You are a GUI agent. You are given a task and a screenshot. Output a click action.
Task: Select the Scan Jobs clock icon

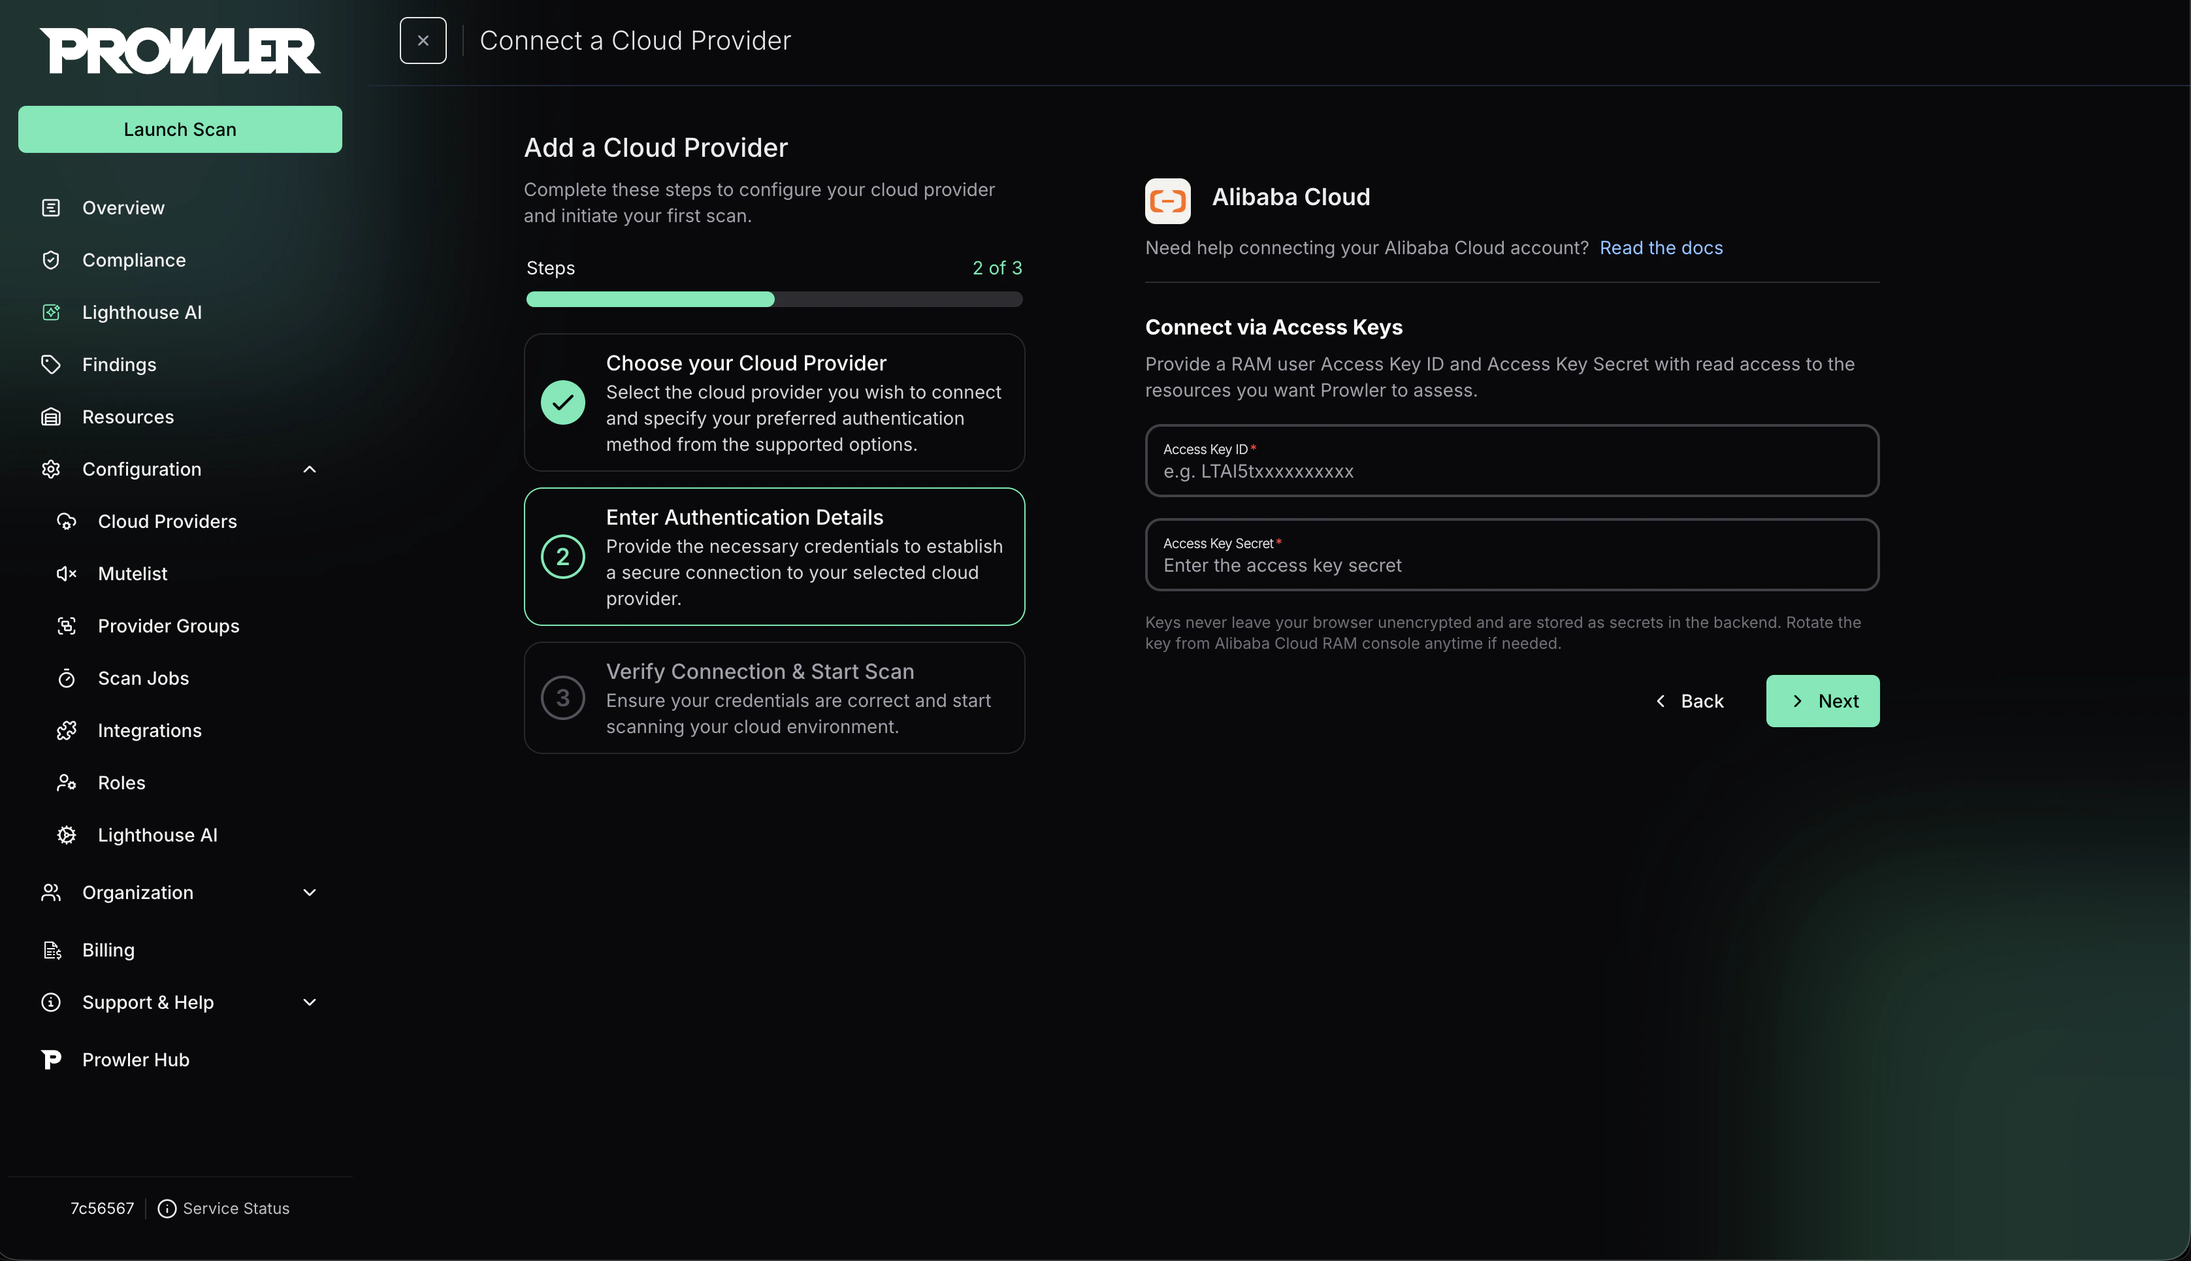click(x=67, y=678)
